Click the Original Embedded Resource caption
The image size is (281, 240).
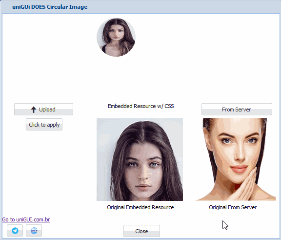point(140,207)
